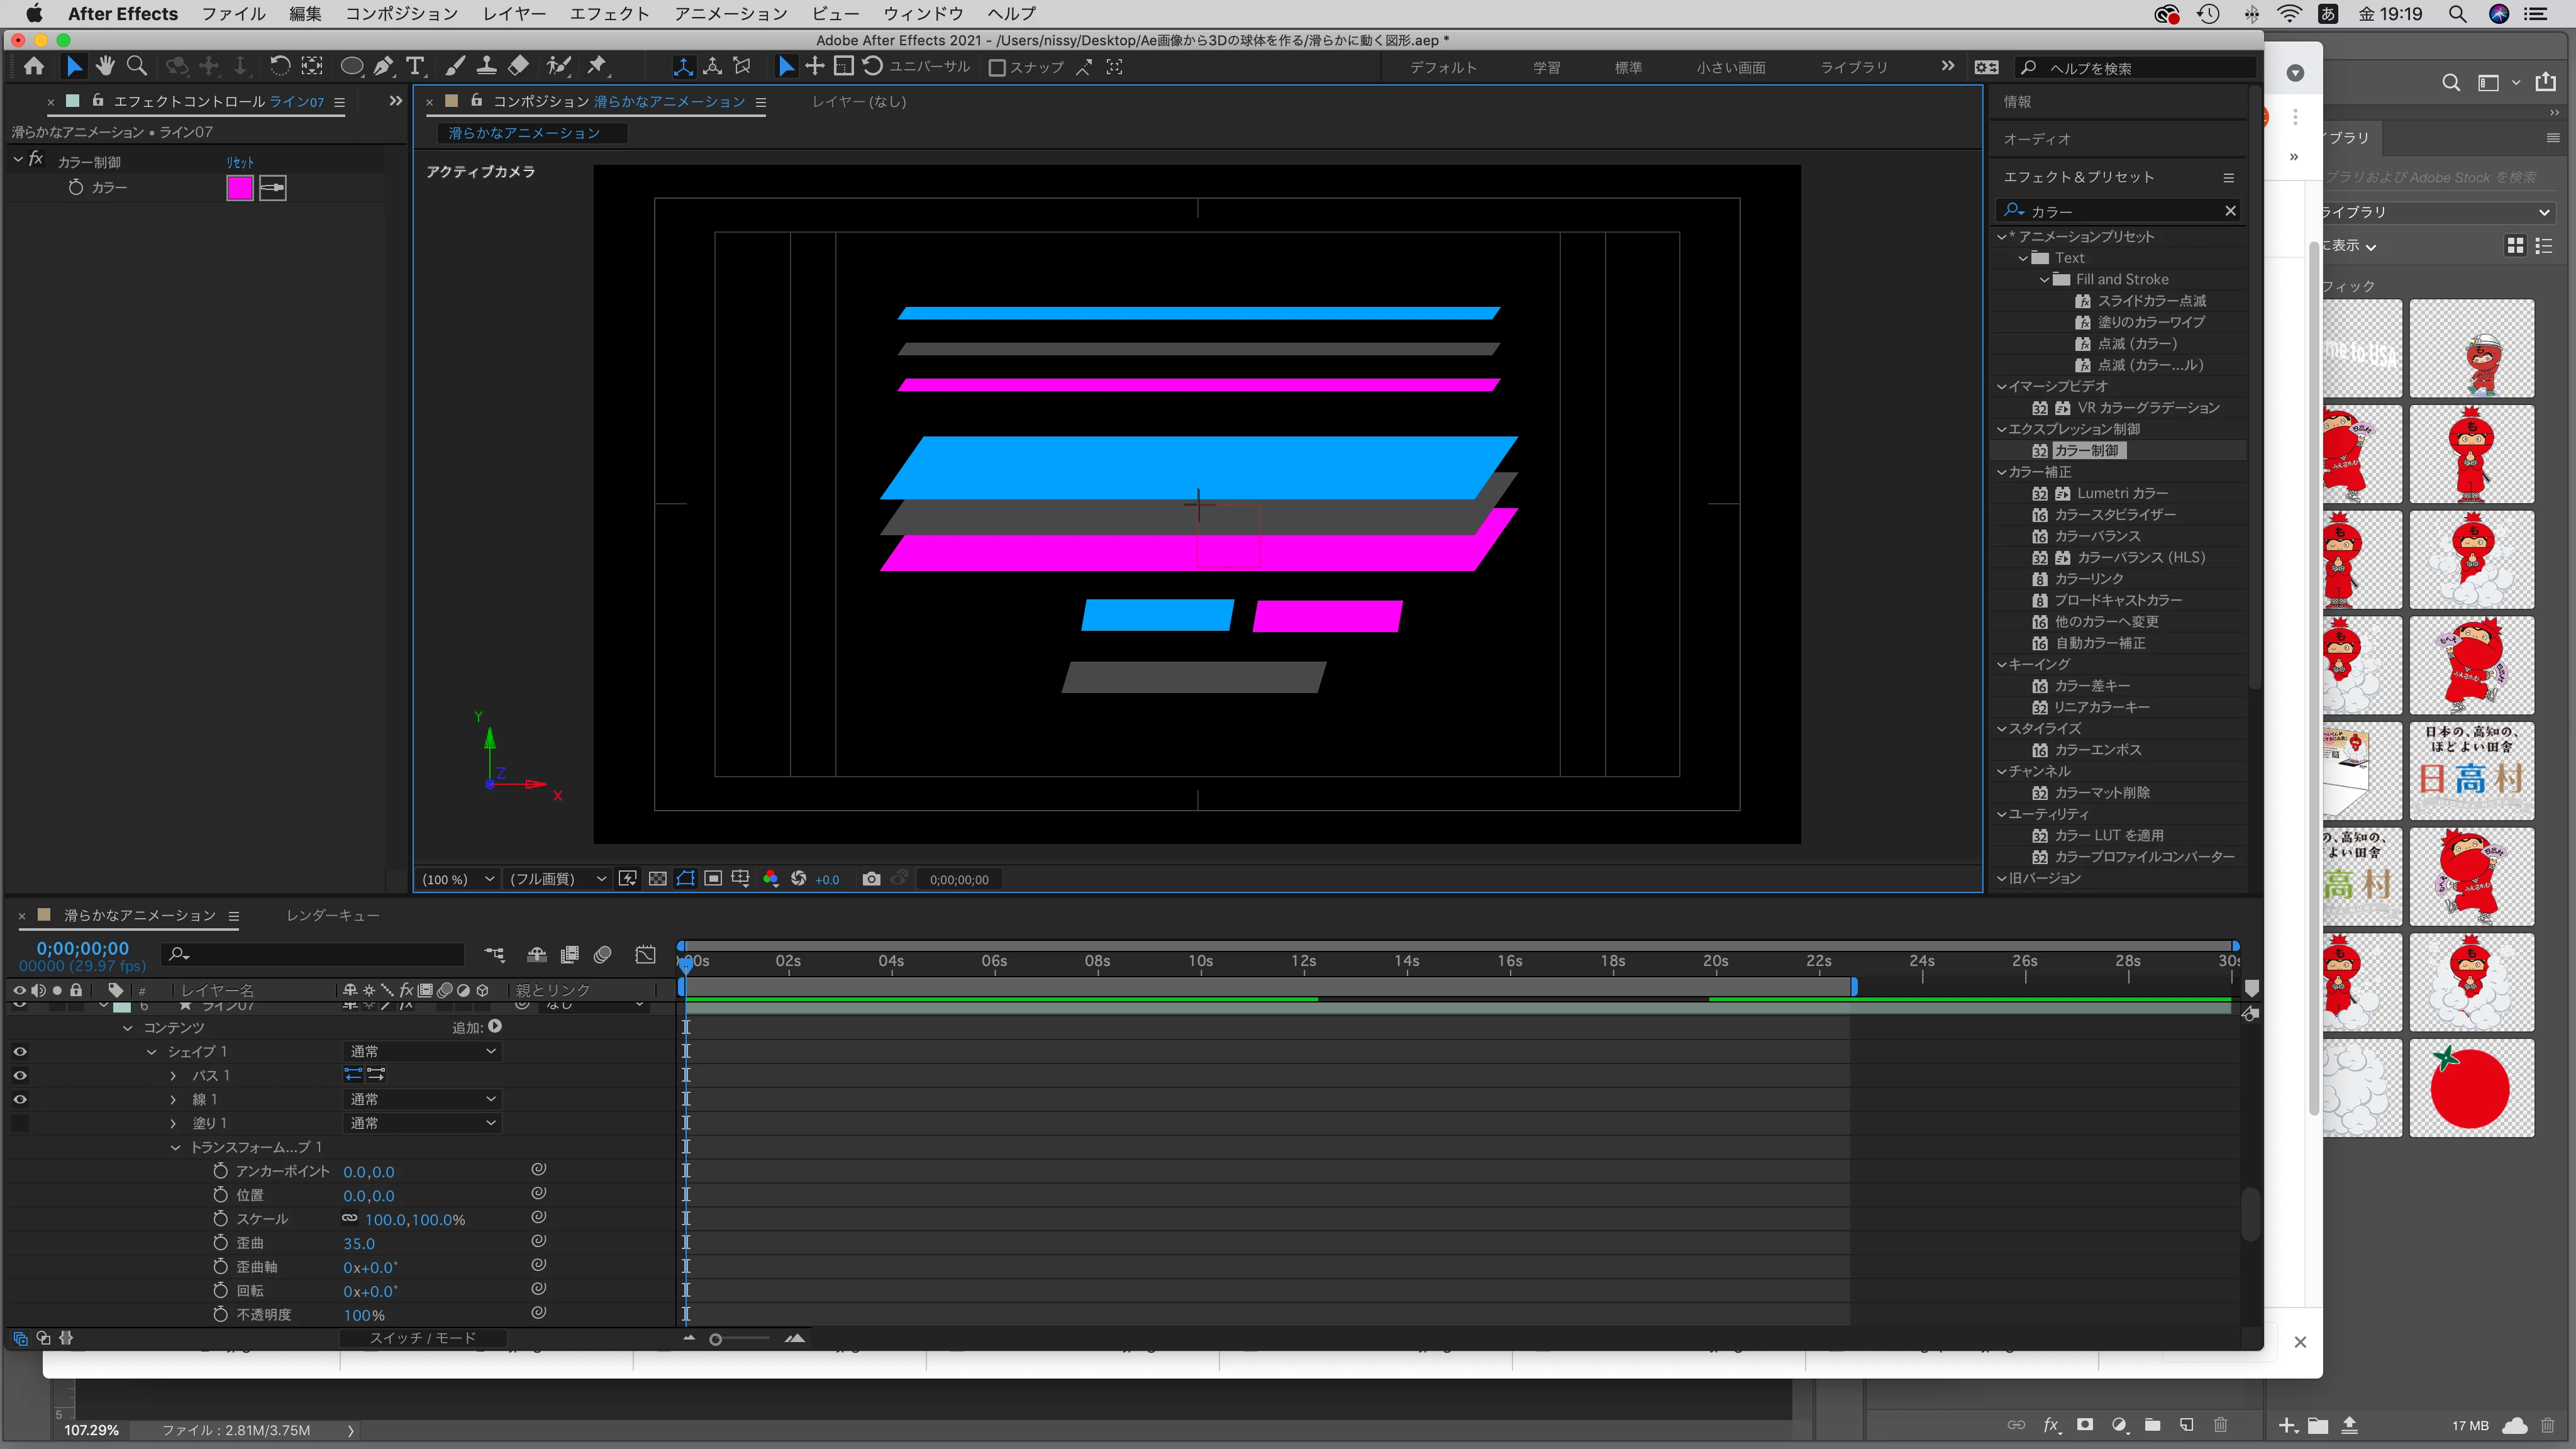Toggle visibility of 線 1
This screenshot has height=1449, width=2576.
(x=20, y=1100)
